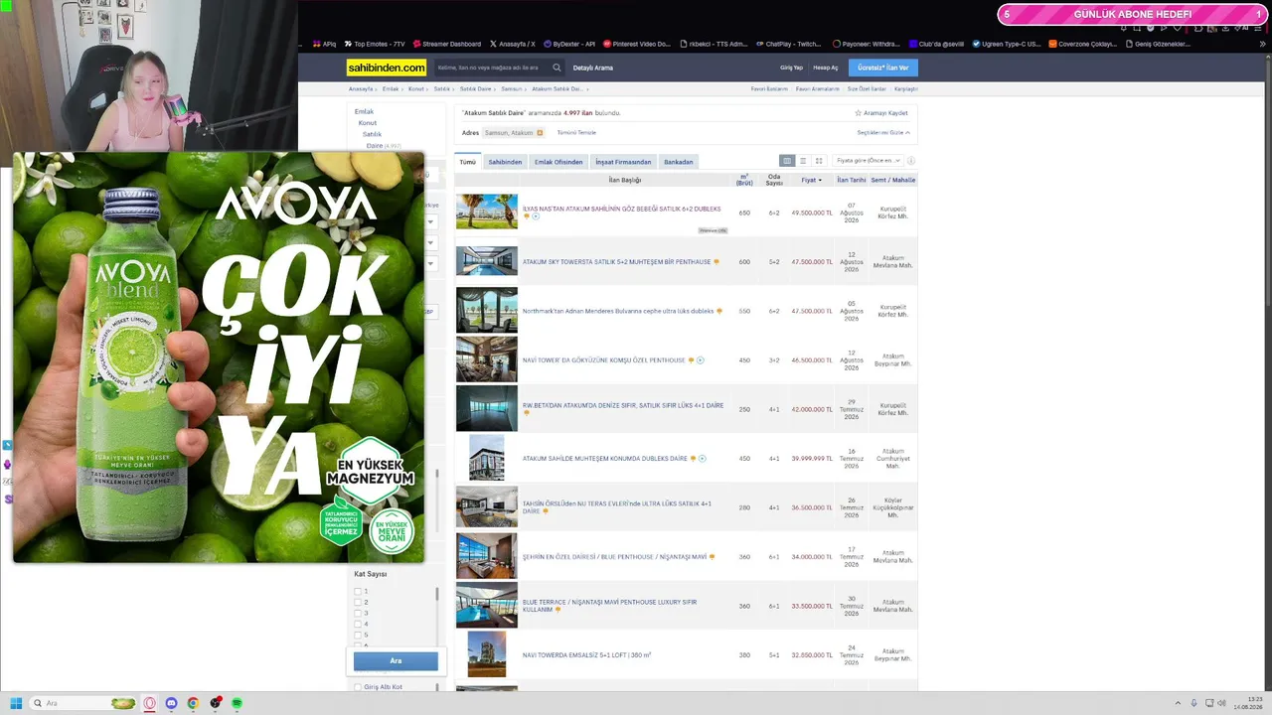
Task: Open the Streamer Dashboard bookmark
Action: coord(446,44)
